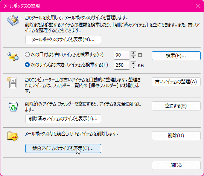Increase the KB size with up arrow
Screen dimensions: 204x176
133,63
